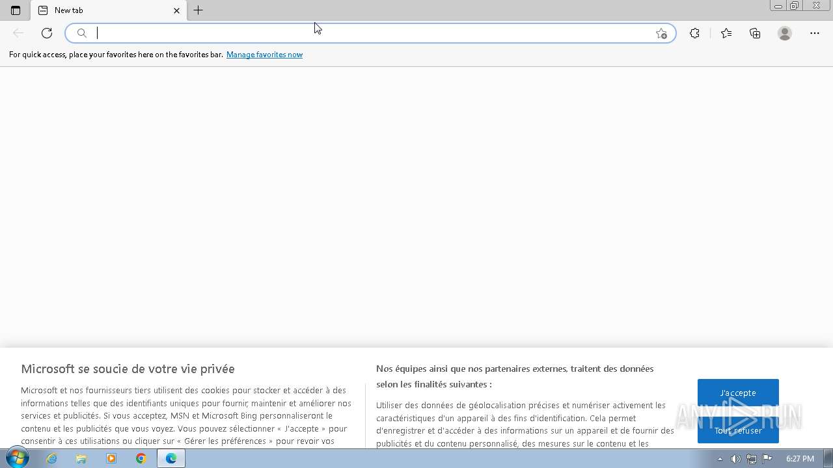The width and height of the screenshot is (833, 468).
Task: Click the Show desktop strip
Action: pos(828,458)
